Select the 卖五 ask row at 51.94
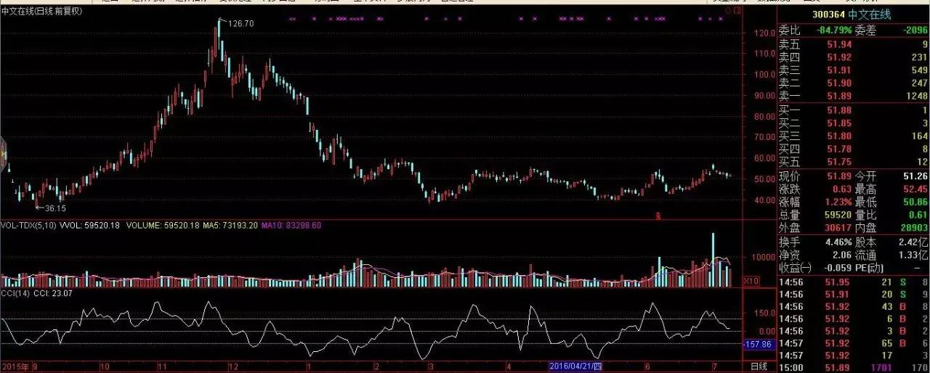The height and width of the screenshot is (373, 930). point(854,44)
